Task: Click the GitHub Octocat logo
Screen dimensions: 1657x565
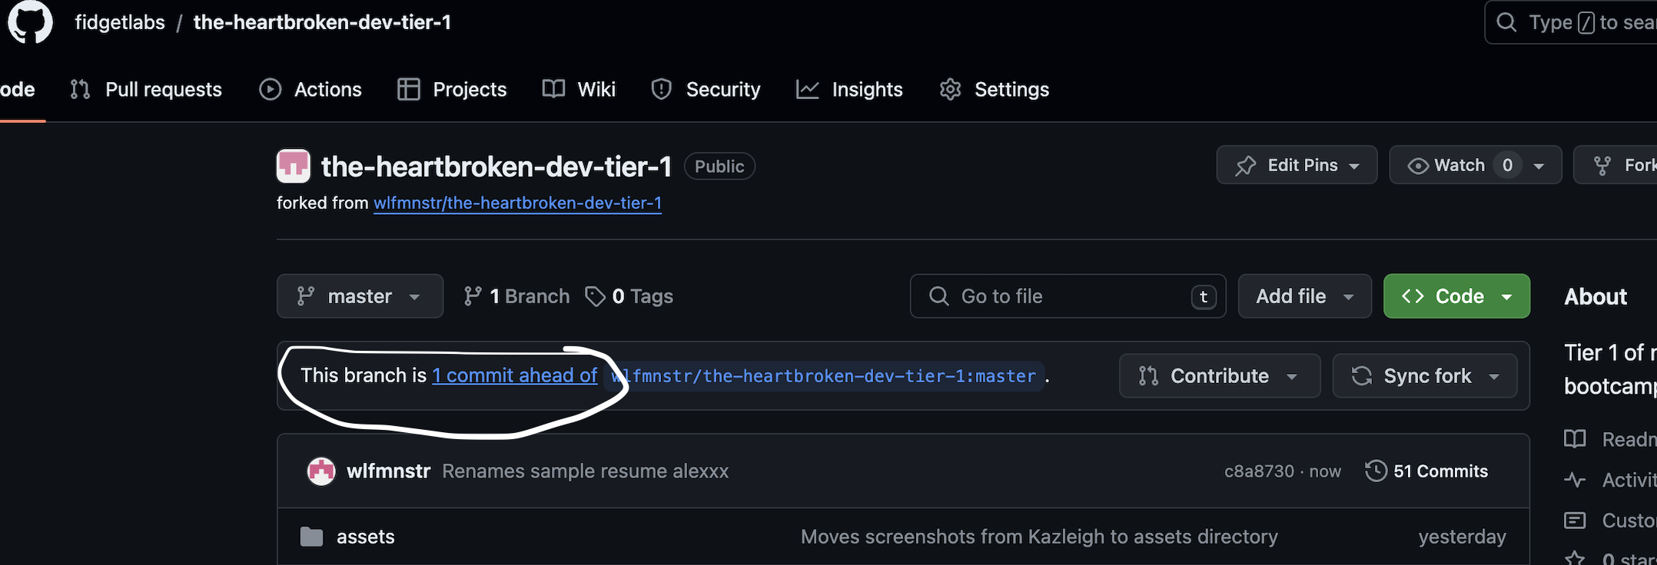Action: (x=30, y=21)
